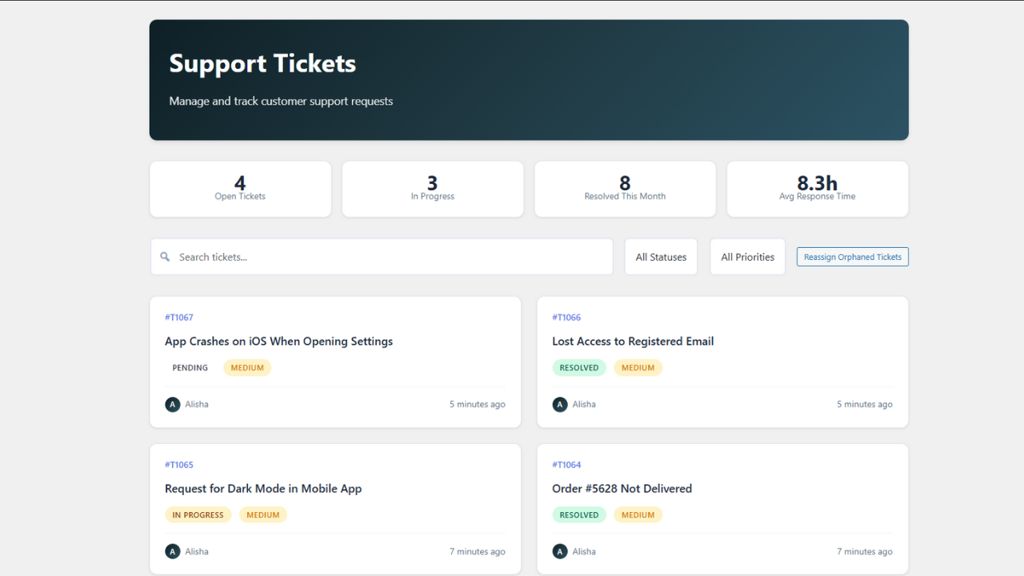Screen dimensions: 1024x576
Task: Open ticket ID link #T1066
Action: (x=566, y=318)
